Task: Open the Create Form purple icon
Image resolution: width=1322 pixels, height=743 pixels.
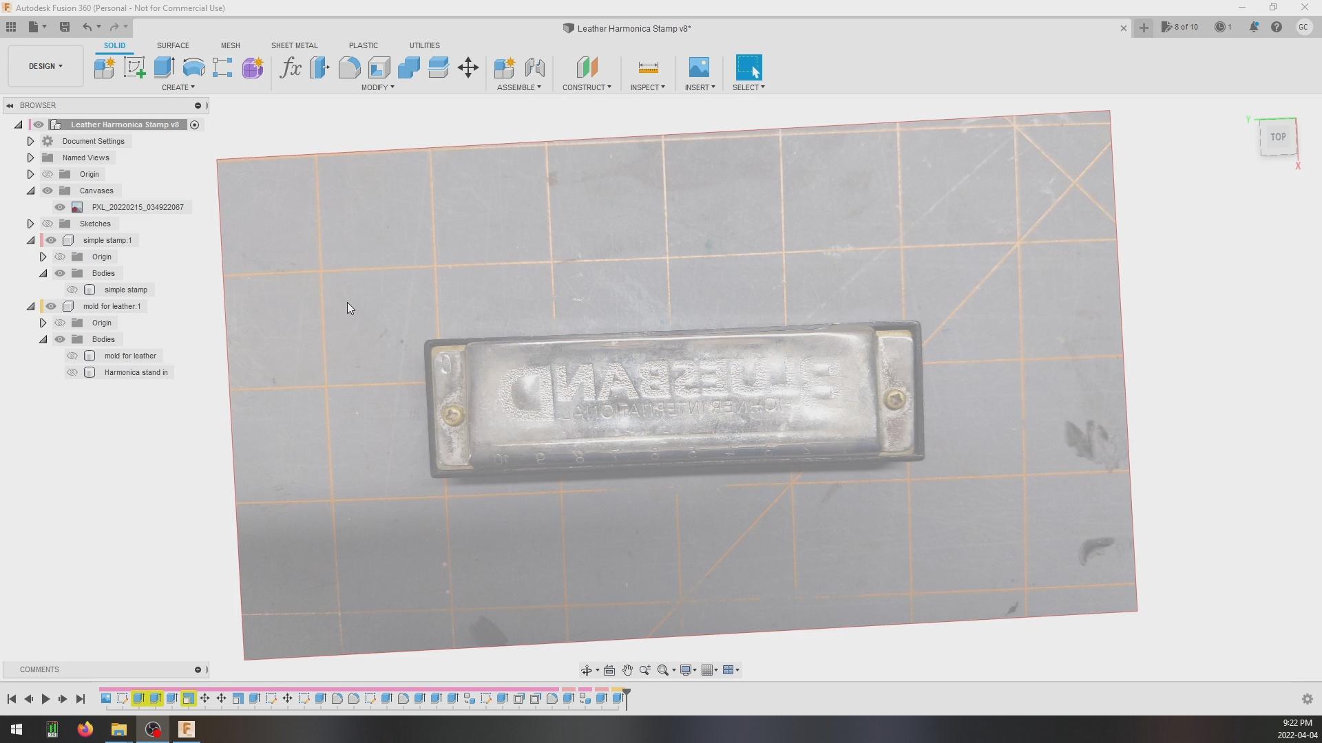Action: click(x=253, y=67)
